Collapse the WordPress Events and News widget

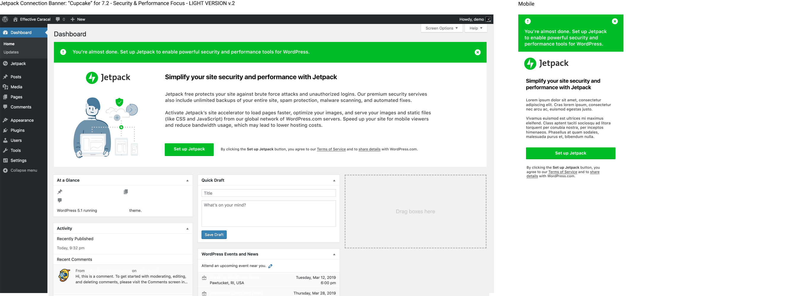(334, 254)
